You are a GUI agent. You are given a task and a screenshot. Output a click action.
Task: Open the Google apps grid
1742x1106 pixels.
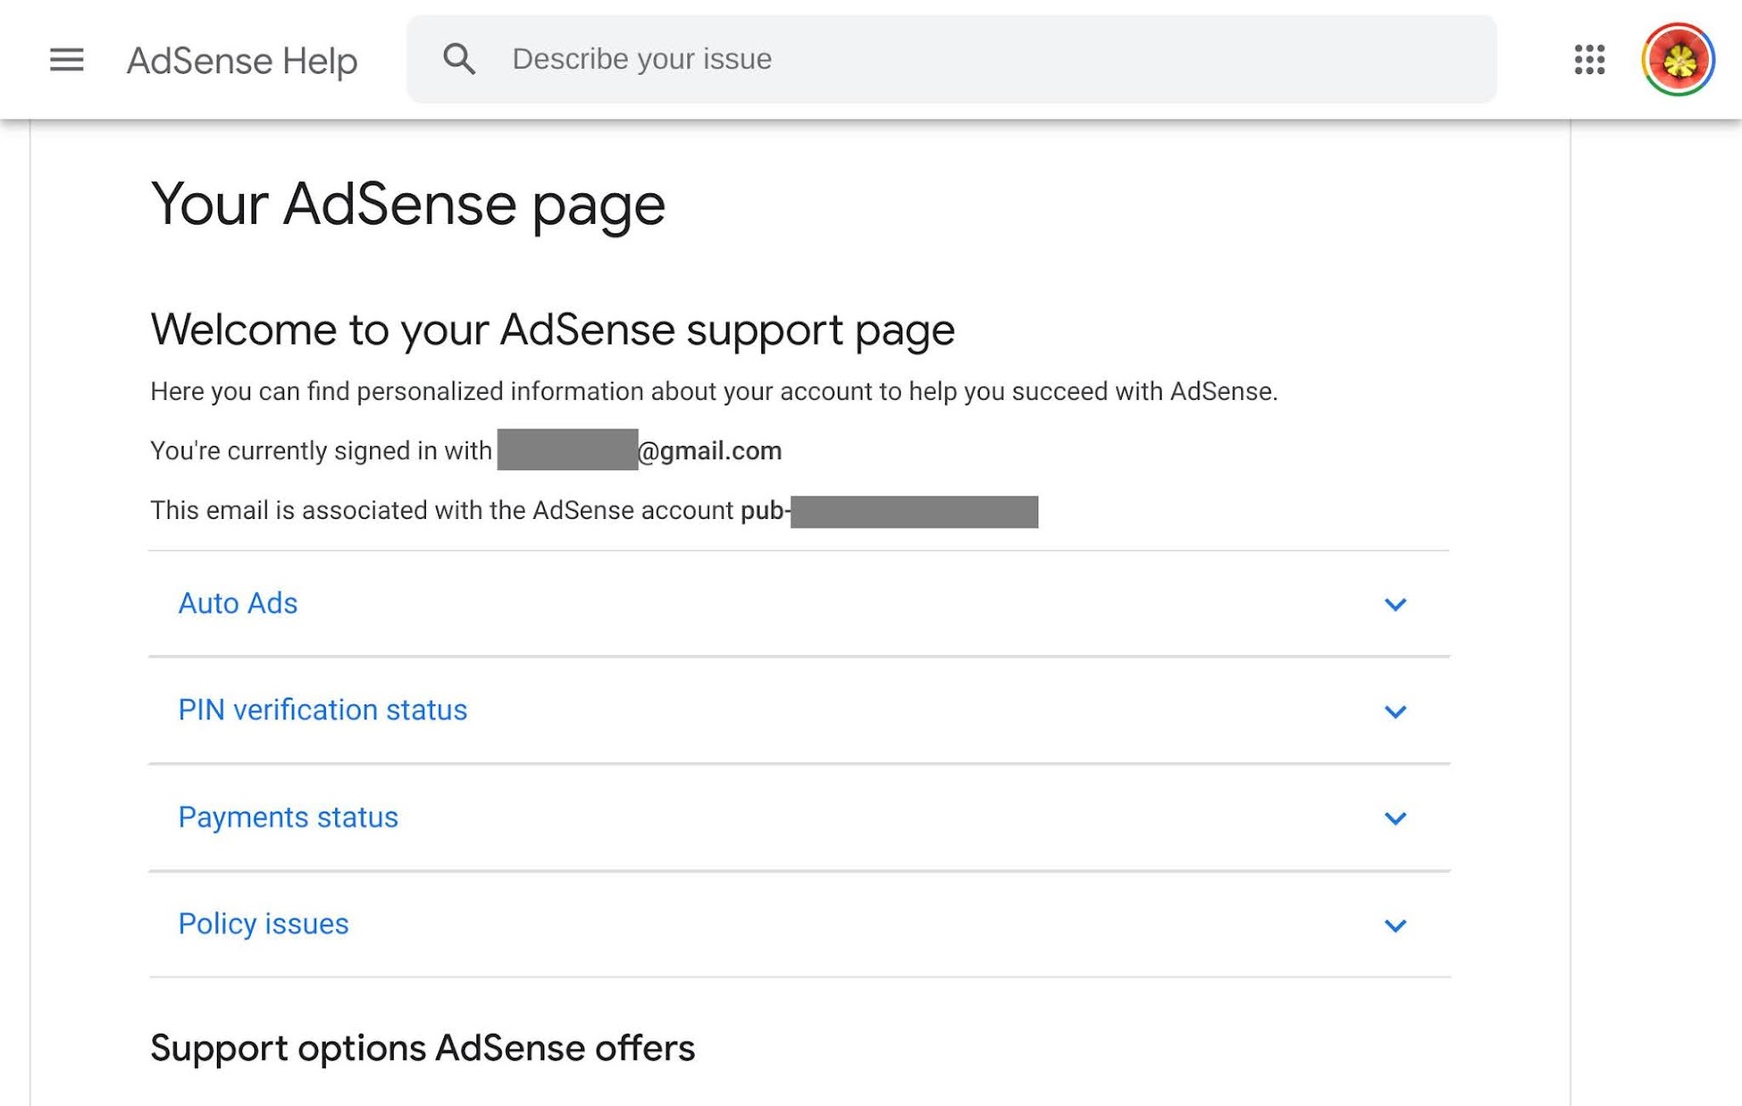coord(1589,60)
